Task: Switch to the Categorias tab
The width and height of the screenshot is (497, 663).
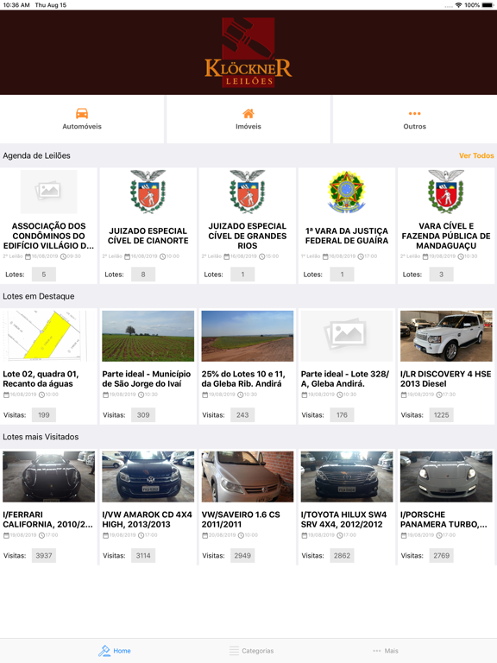Action: click(257, 651)
